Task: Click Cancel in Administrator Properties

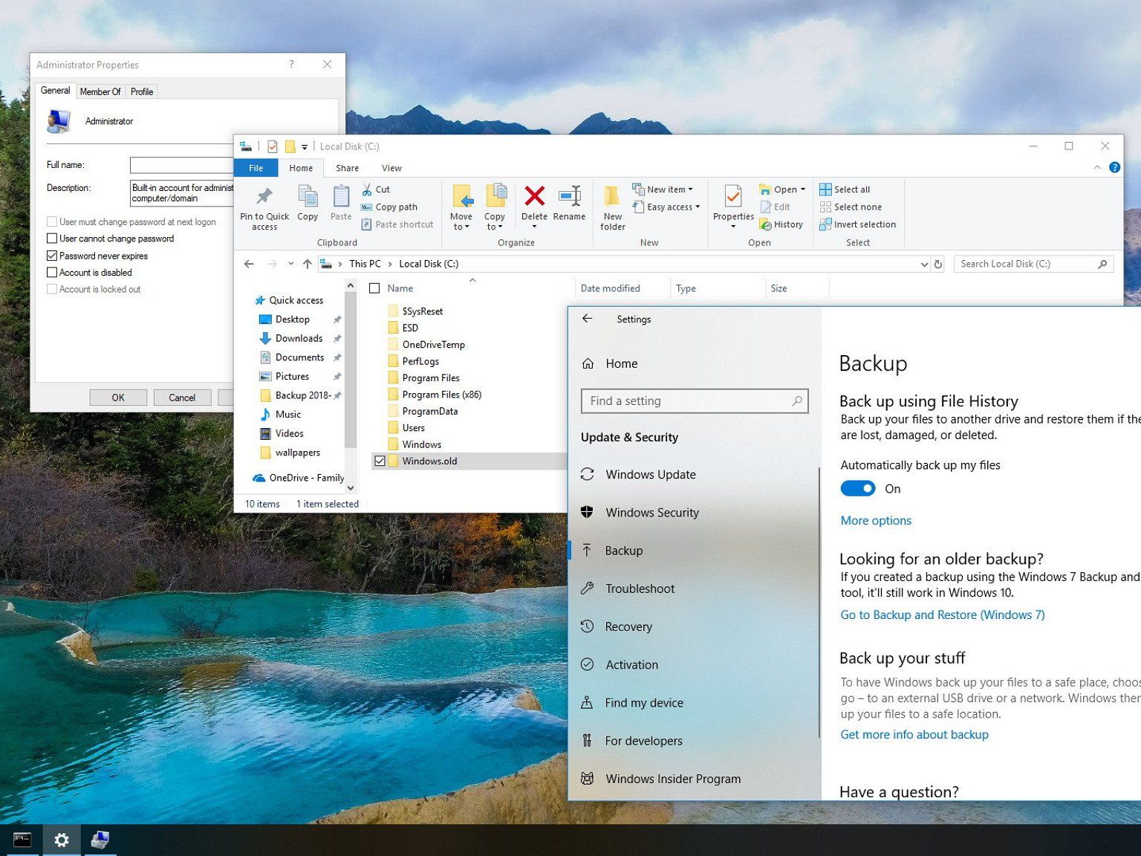Action: 182,398
